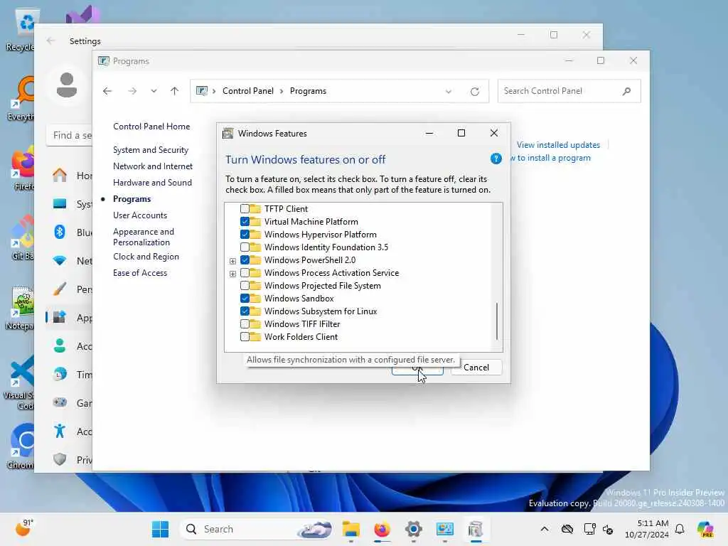Open Time and language icon in Settings
Viewport: 728px width, 546px height.
click(60, 374)
